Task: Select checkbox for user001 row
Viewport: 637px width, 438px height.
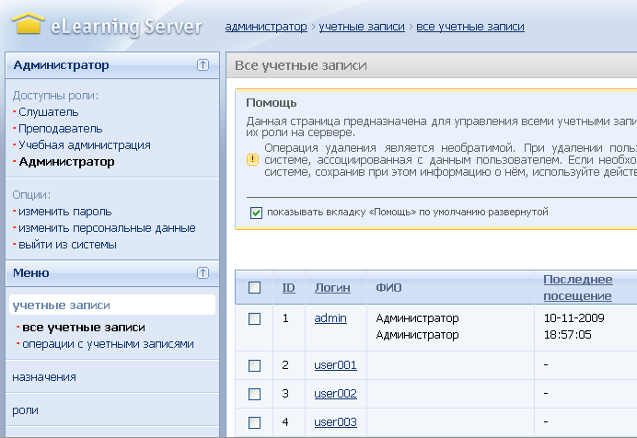Action: (x=255, y=365)
